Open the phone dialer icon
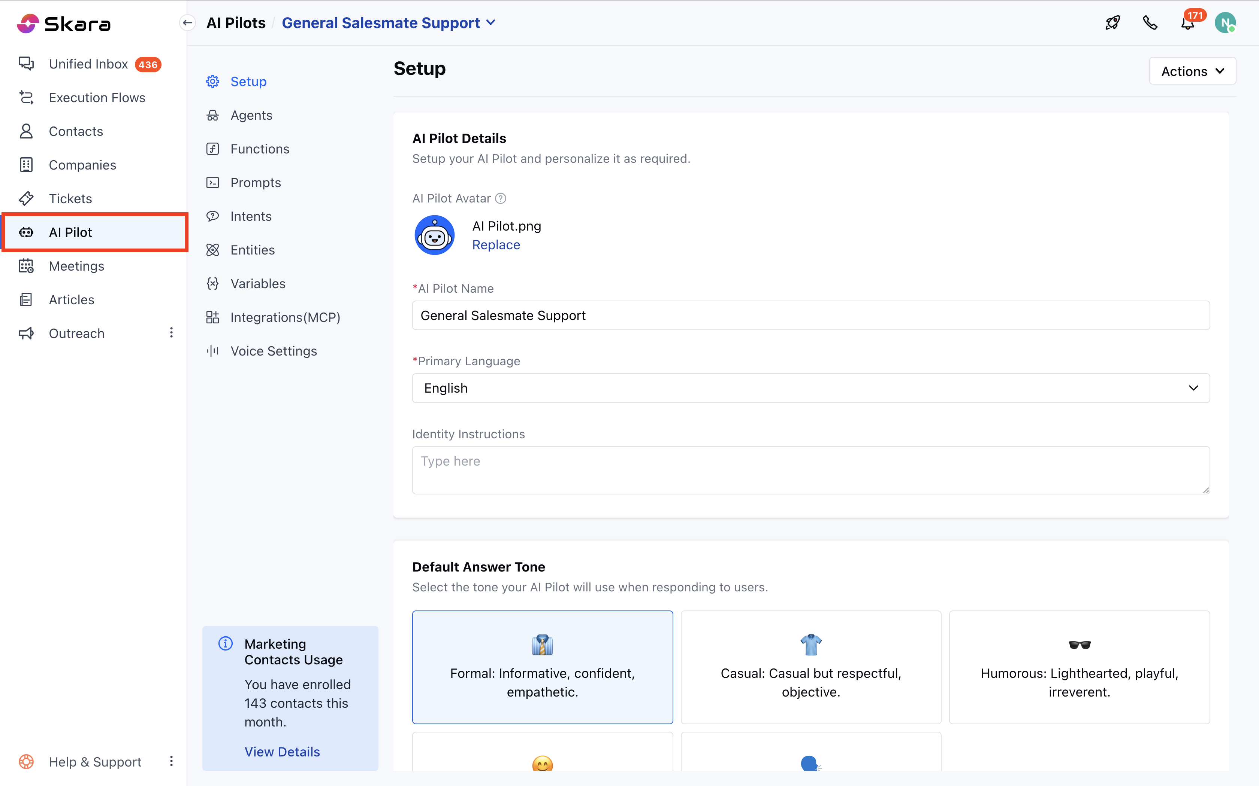Screen dimensions: 1259x786 (1150, 23)
